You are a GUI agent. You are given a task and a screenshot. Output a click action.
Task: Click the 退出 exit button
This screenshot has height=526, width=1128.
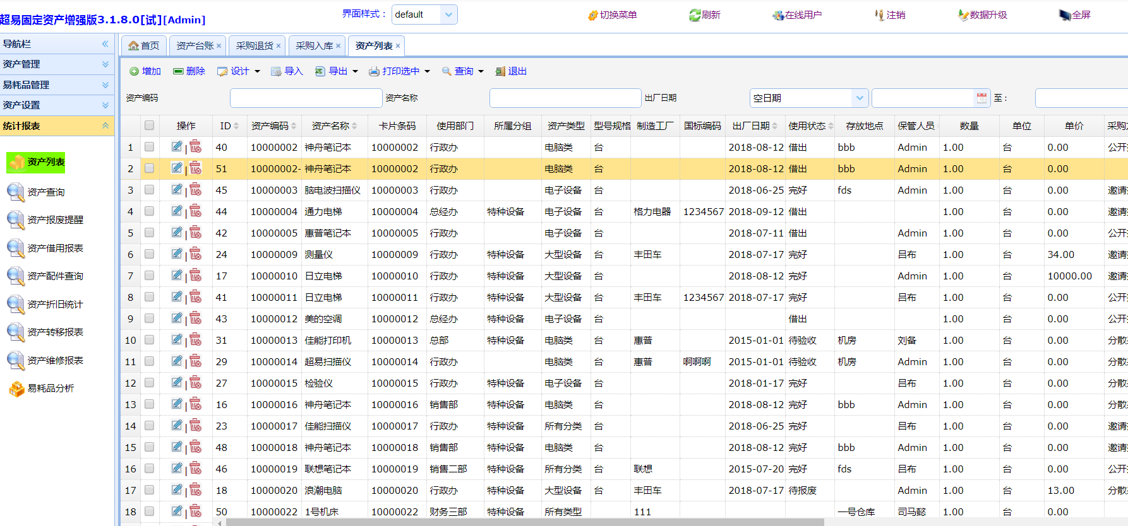point(511,71)
